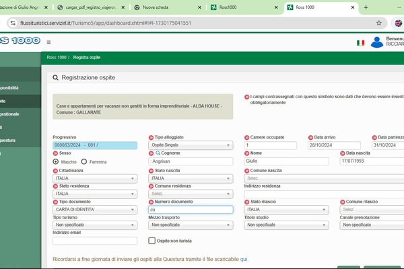Click the Italian flag language icon
This screenshot has height=269, width=404.
pos(361,42)
